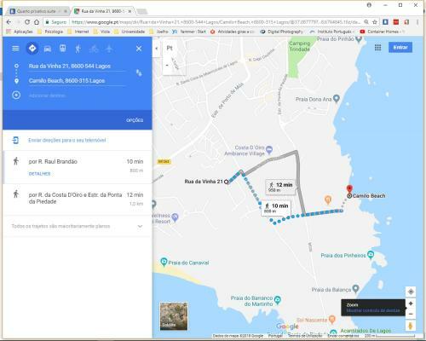Image resolution: width=426 pixels, height=341 pixels.
Task: Open the Google apps grid
Action: pyautogui.click(x=377, y=48)
